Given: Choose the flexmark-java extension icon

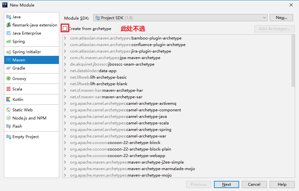Looking at the screenshot, I should (x=9, y=25).
